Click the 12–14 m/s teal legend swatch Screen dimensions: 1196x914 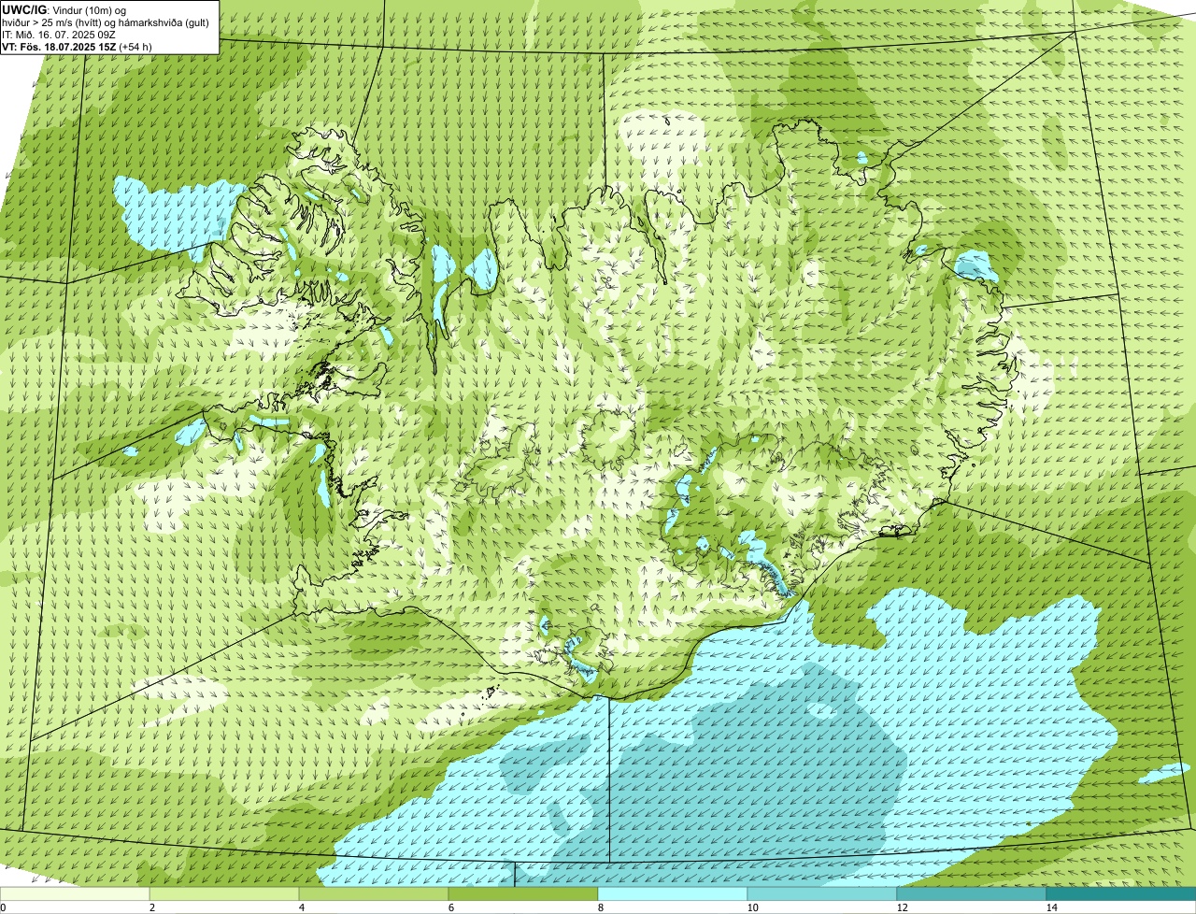click(972, 893)
